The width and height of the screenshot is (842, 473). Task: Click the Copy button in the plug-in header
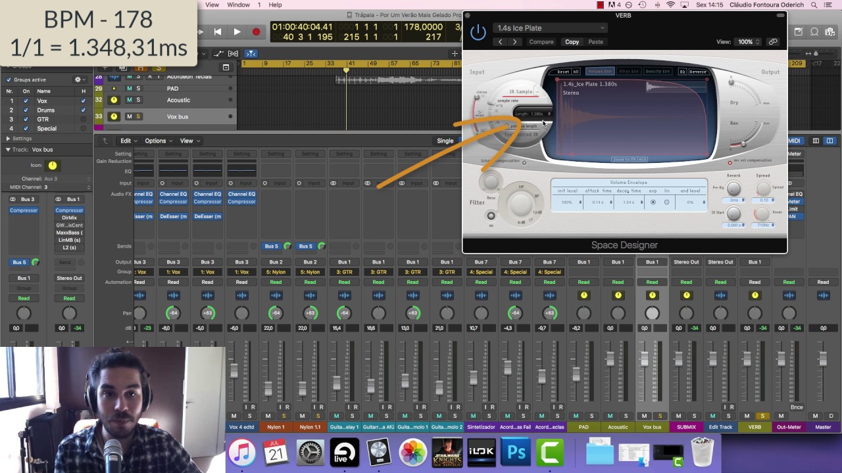(572, 41)
